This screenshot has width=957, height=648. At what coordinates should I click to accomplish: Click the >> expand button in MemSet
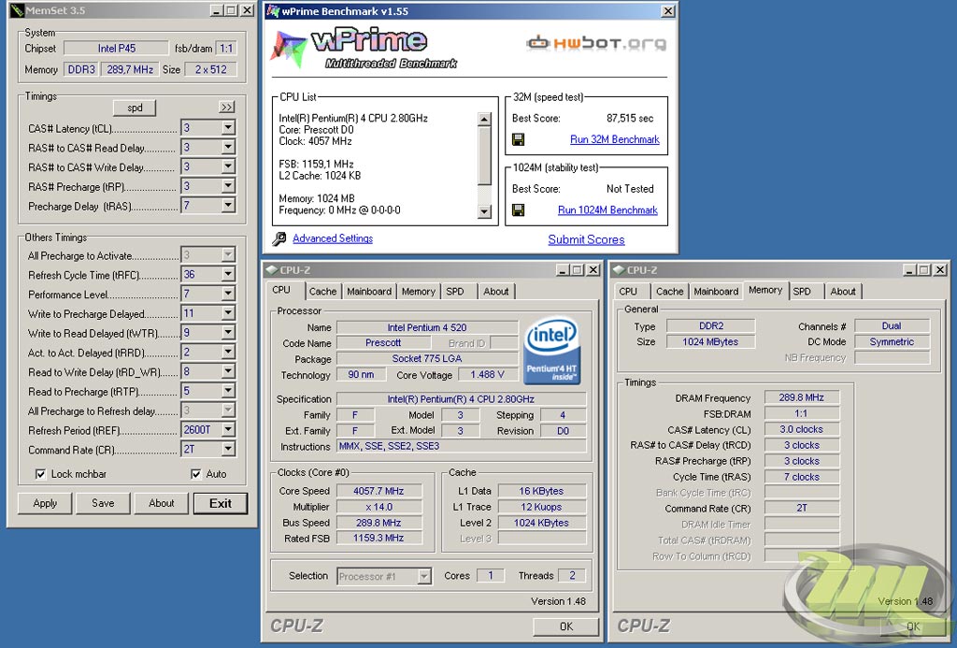226,108
